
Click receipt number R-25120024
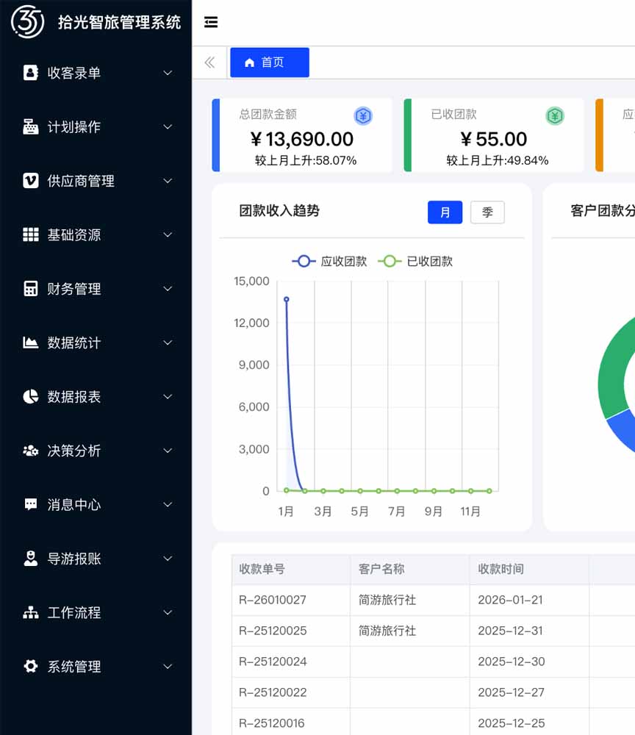click(273, 661)
